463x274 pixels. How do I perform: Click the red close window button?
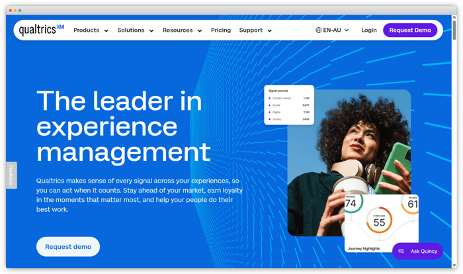pos(11,11)
